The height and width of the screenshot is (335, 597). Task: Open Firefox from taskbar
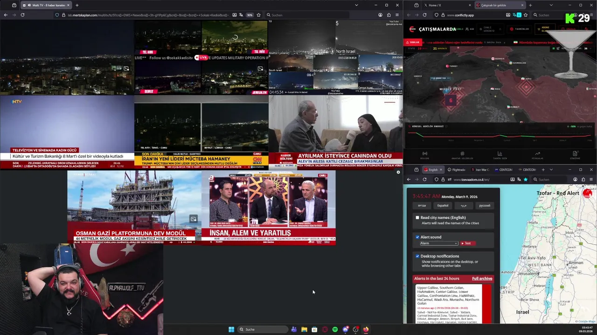(x=366, y=329)
